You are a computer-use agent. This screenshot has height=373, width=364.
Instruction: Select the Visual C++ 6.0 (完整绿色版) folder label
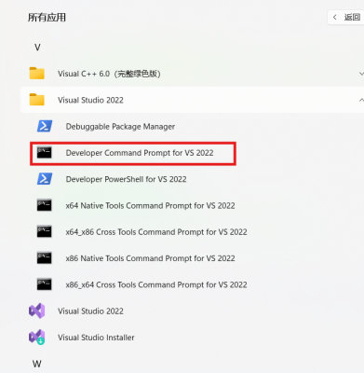109,74
